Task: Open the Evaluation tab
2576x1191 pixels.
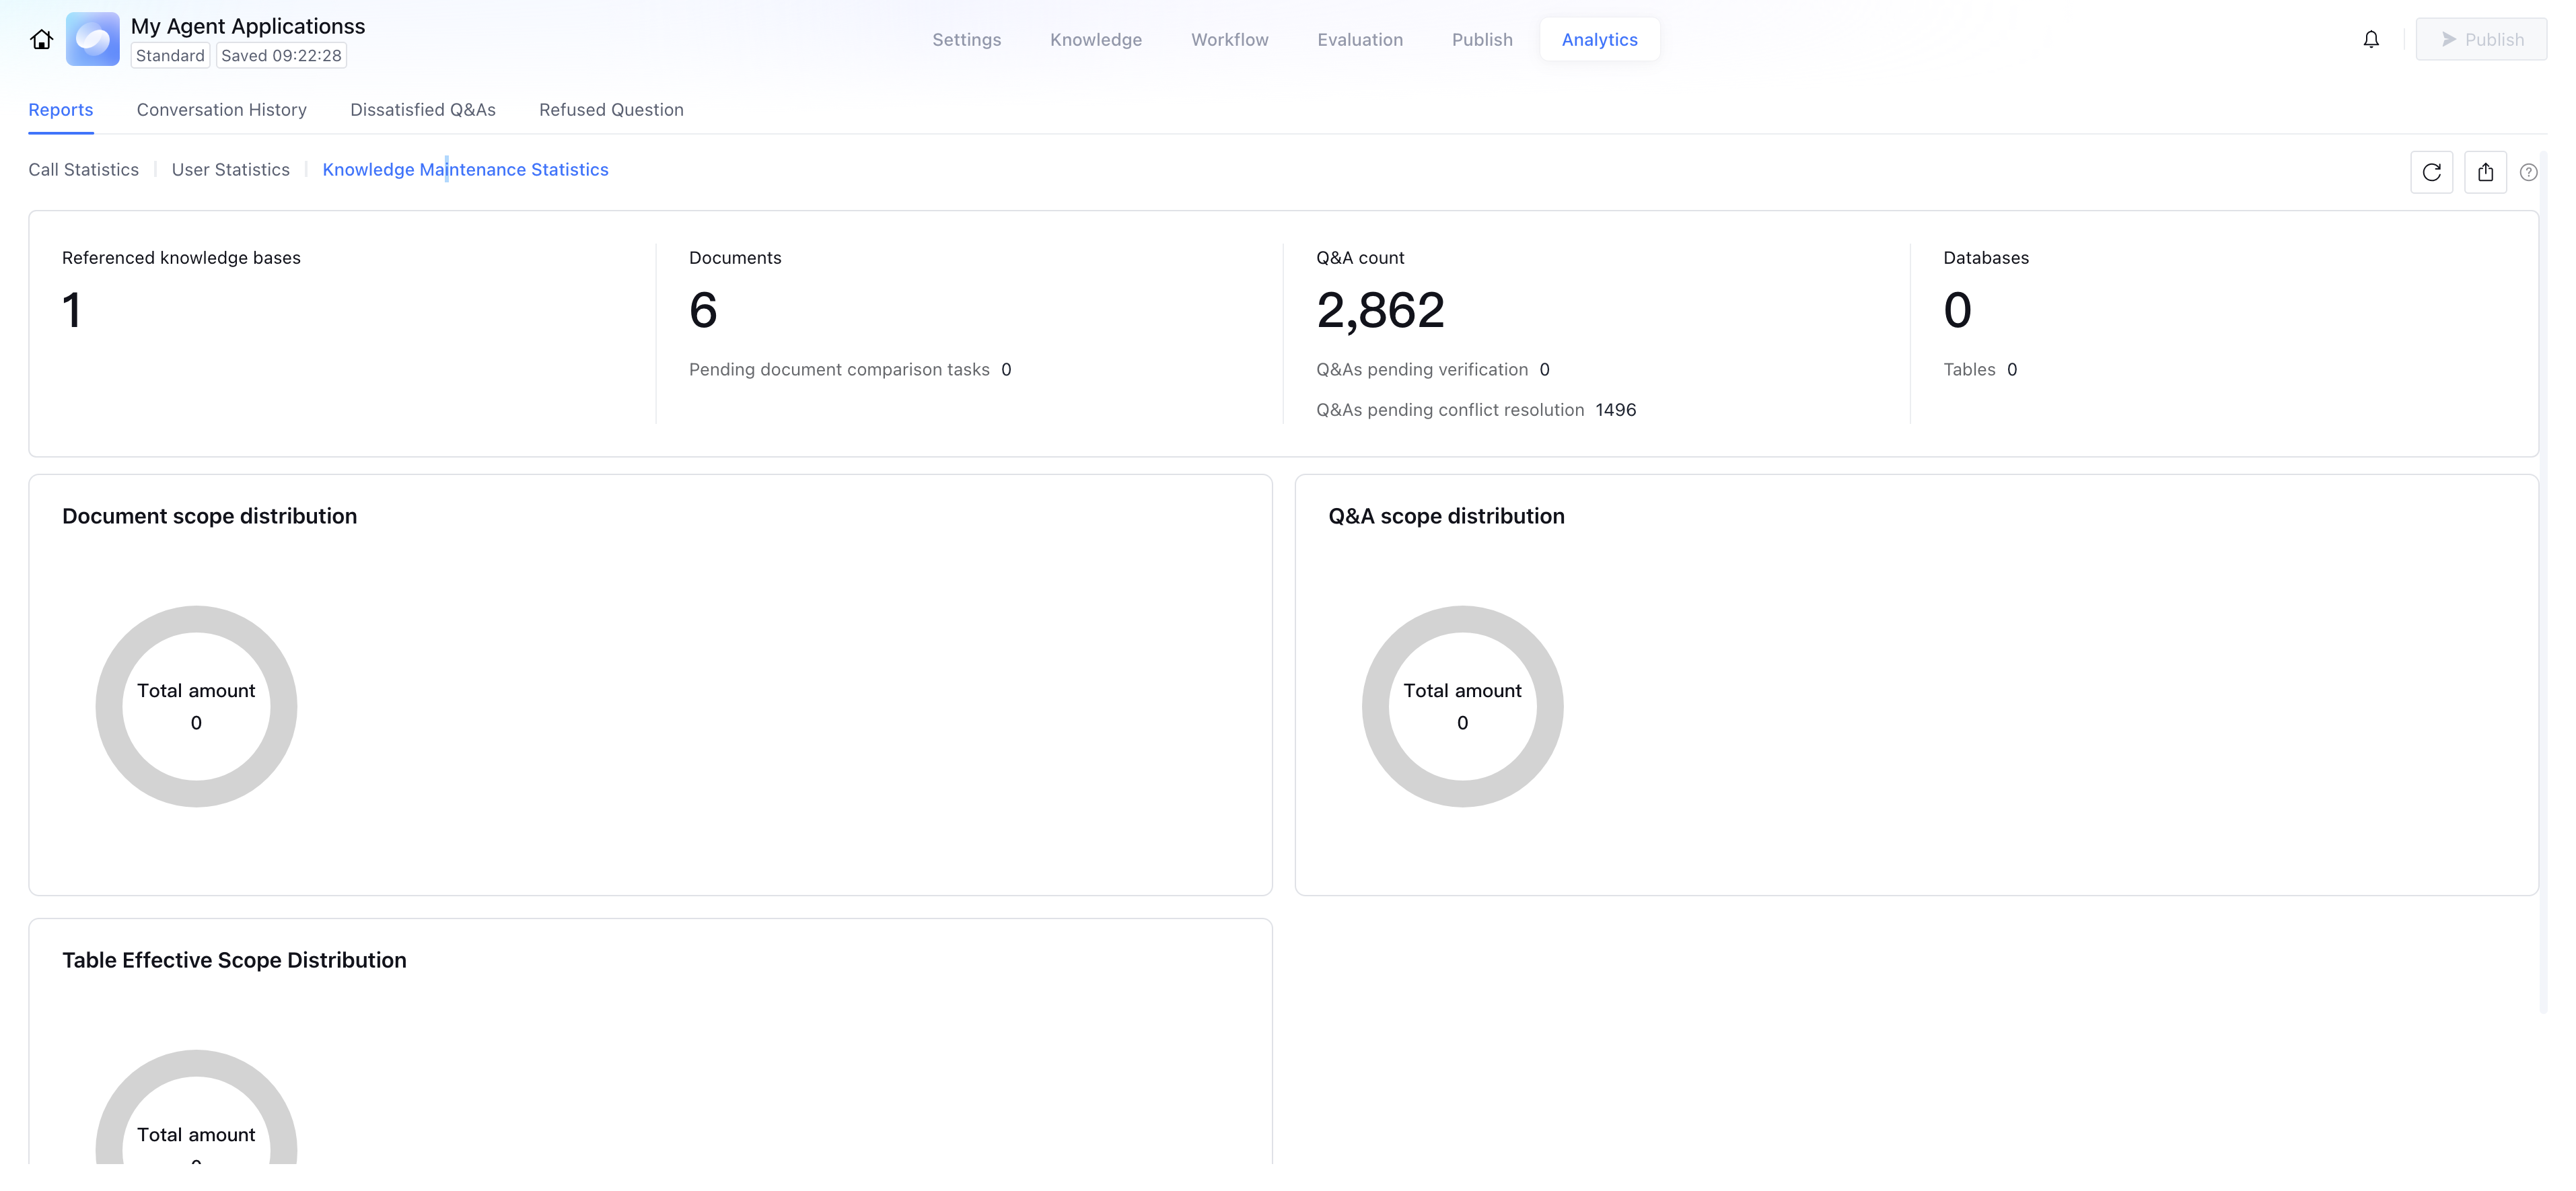Action: coord(1359,40)
